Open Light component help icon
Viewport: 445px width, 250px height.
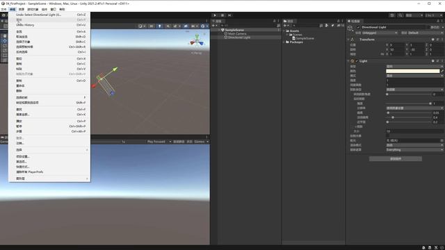432,61
